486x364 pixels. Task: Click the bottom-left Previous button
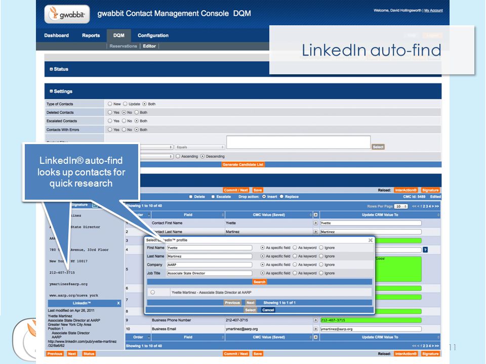(x=55, y=354)
